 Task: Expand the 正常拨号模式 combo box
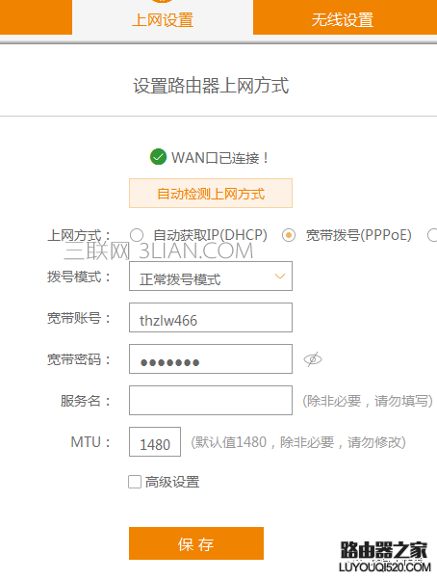point(211,276)
